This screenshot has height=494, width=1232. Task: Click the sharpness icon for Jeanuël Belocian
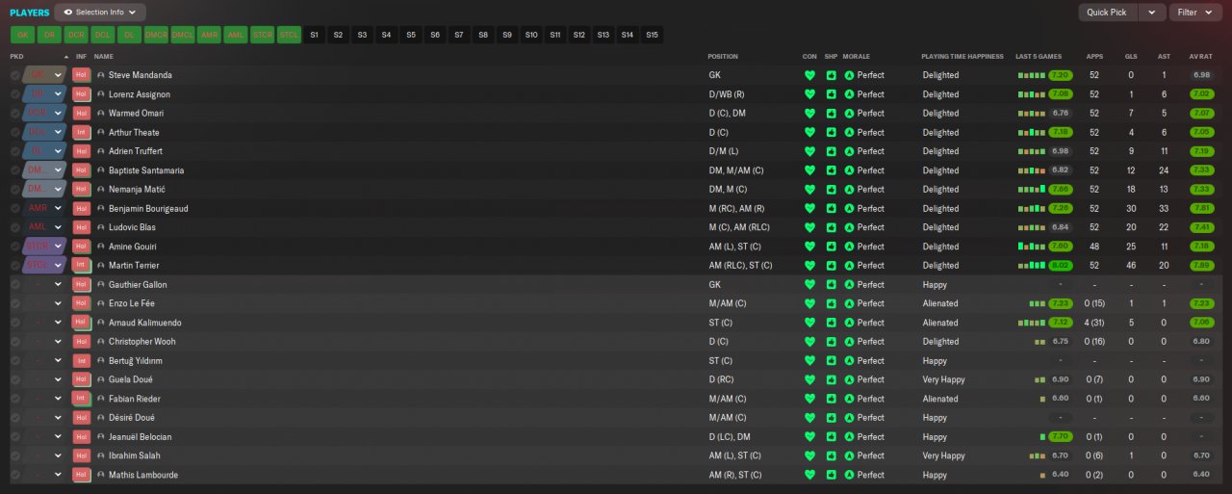tap(831, 436)
